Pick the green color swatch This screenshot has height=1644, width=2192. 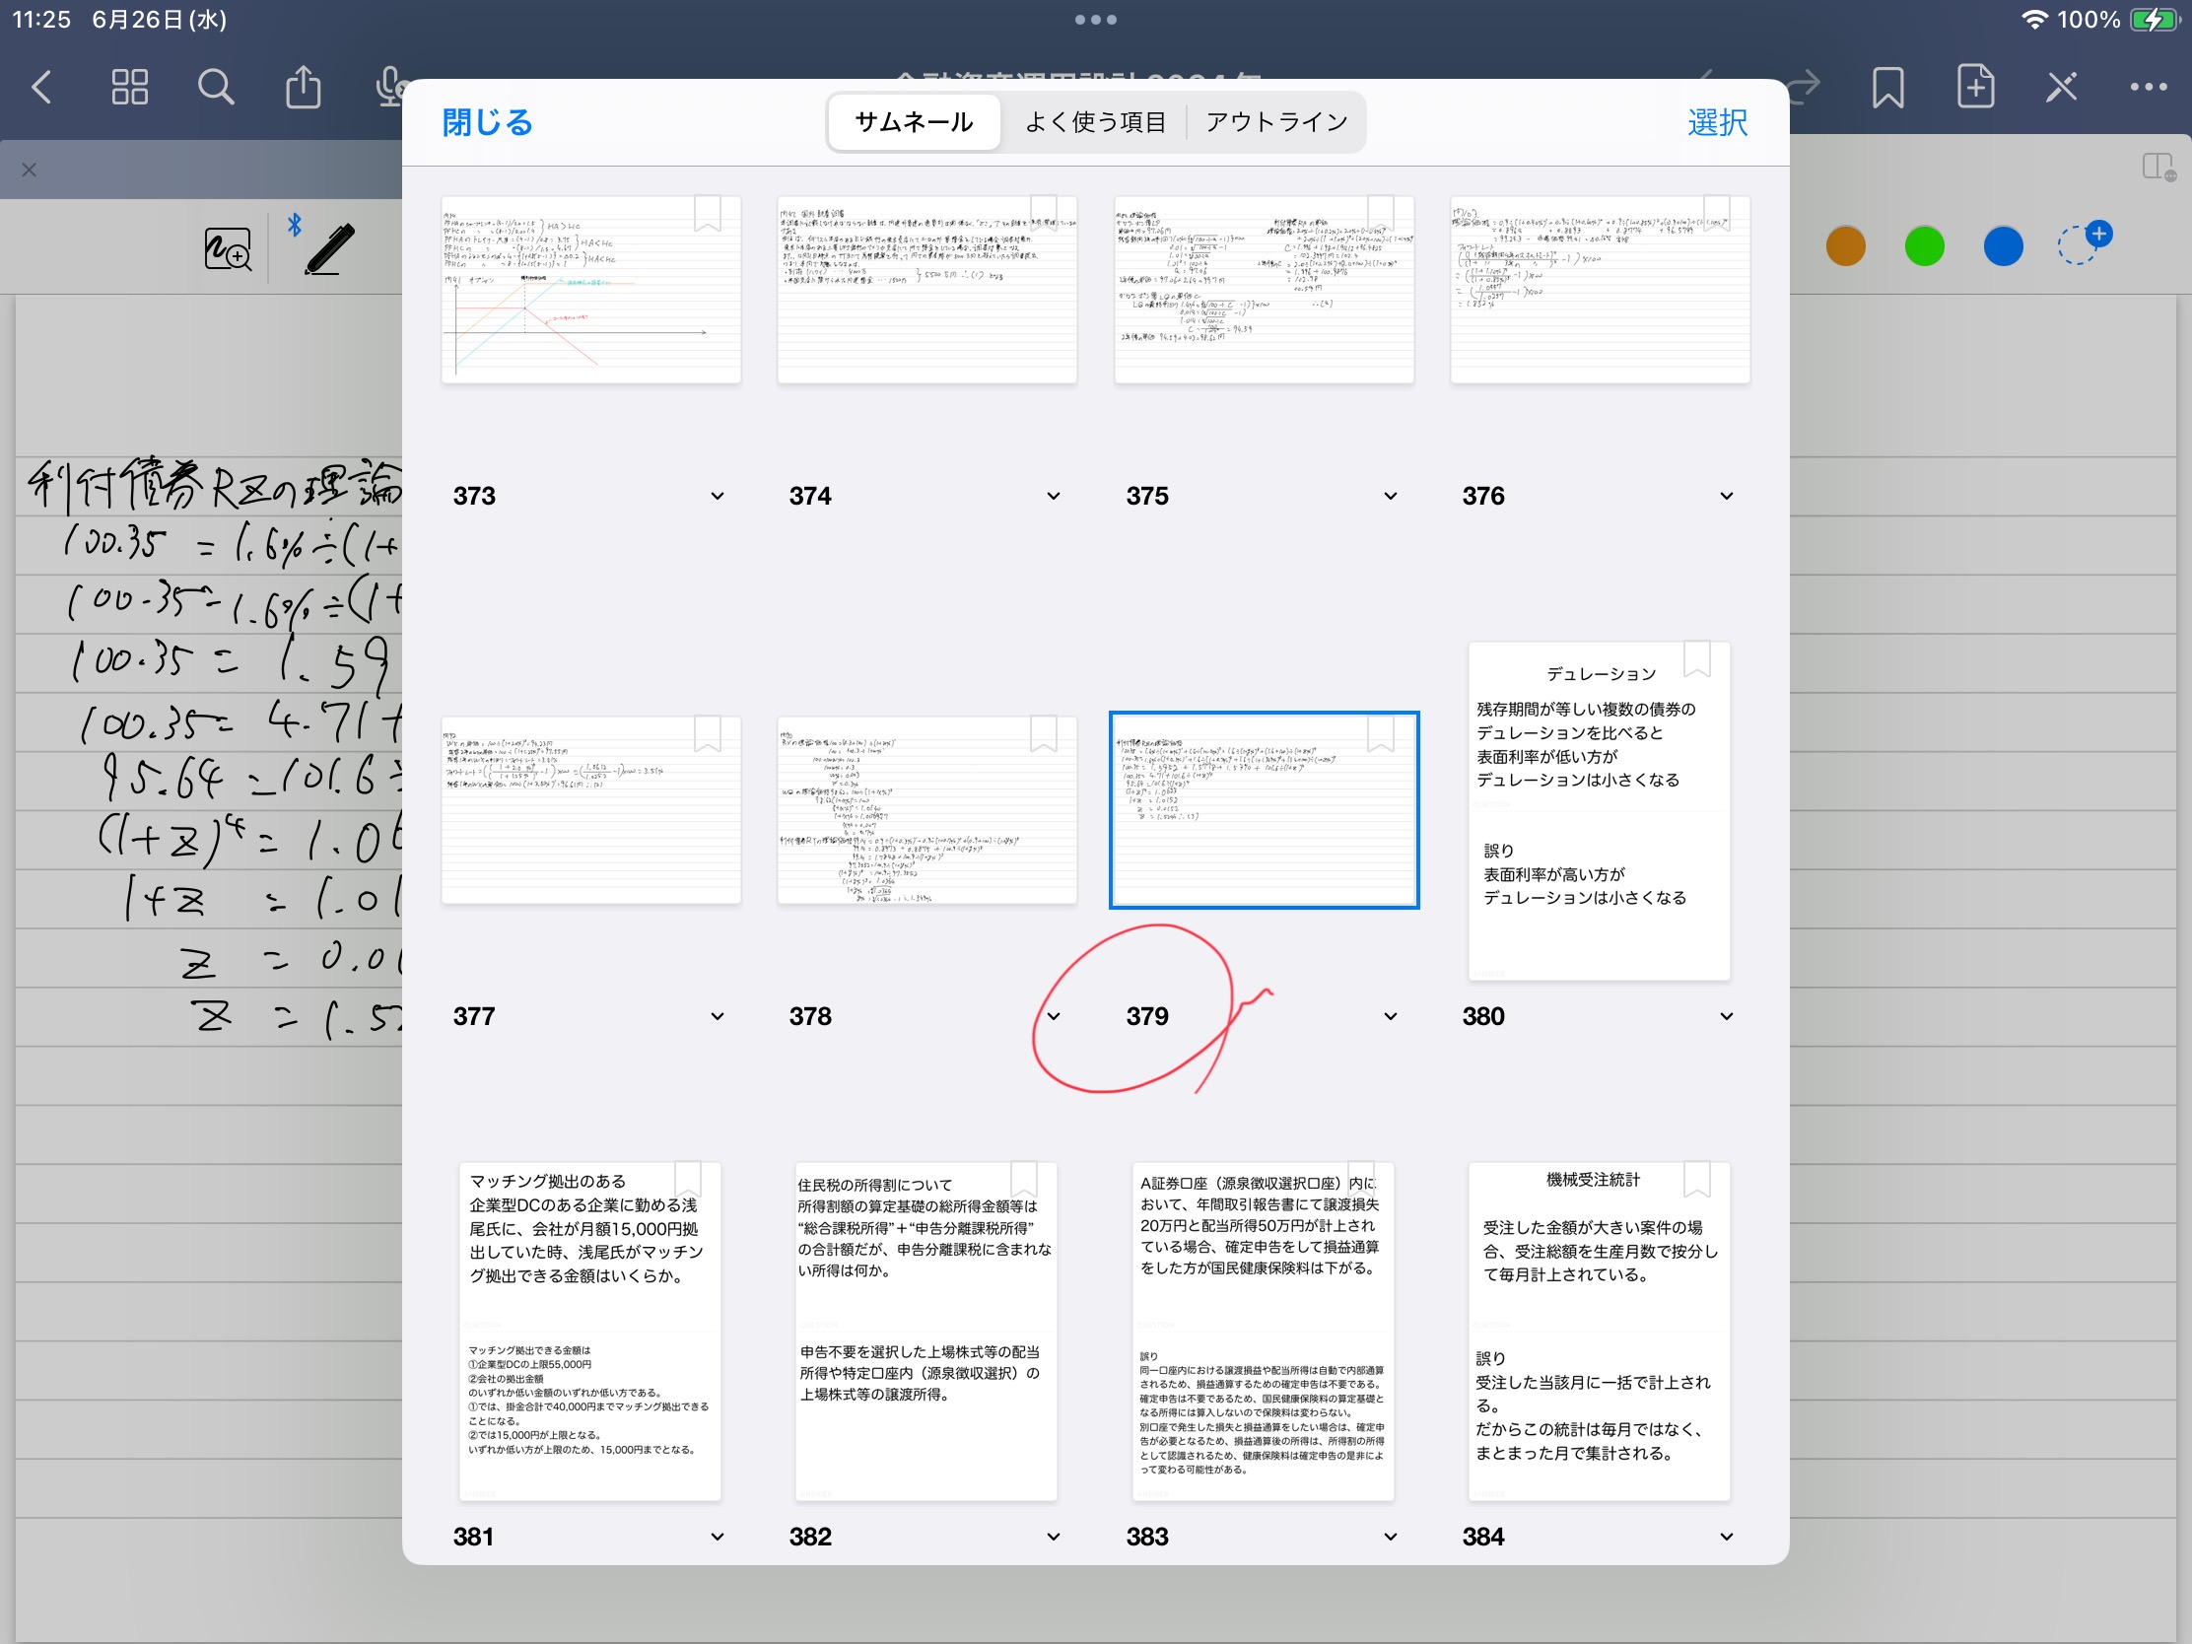[1925, 245]
